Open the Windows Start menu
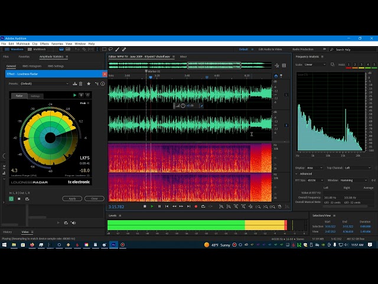Screen dimensions: 378x284 [x=4, y=245]
